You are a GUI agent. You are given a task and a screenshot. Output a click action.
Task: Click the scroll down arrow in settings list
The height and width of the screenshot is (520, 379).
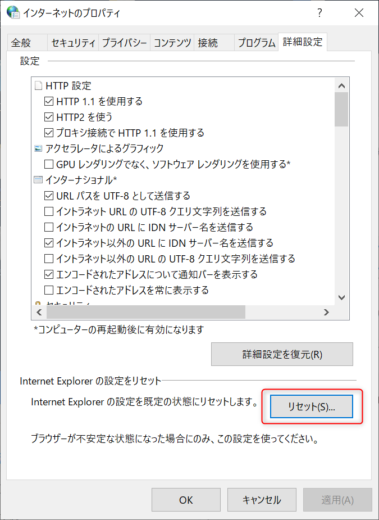[341, 297]
